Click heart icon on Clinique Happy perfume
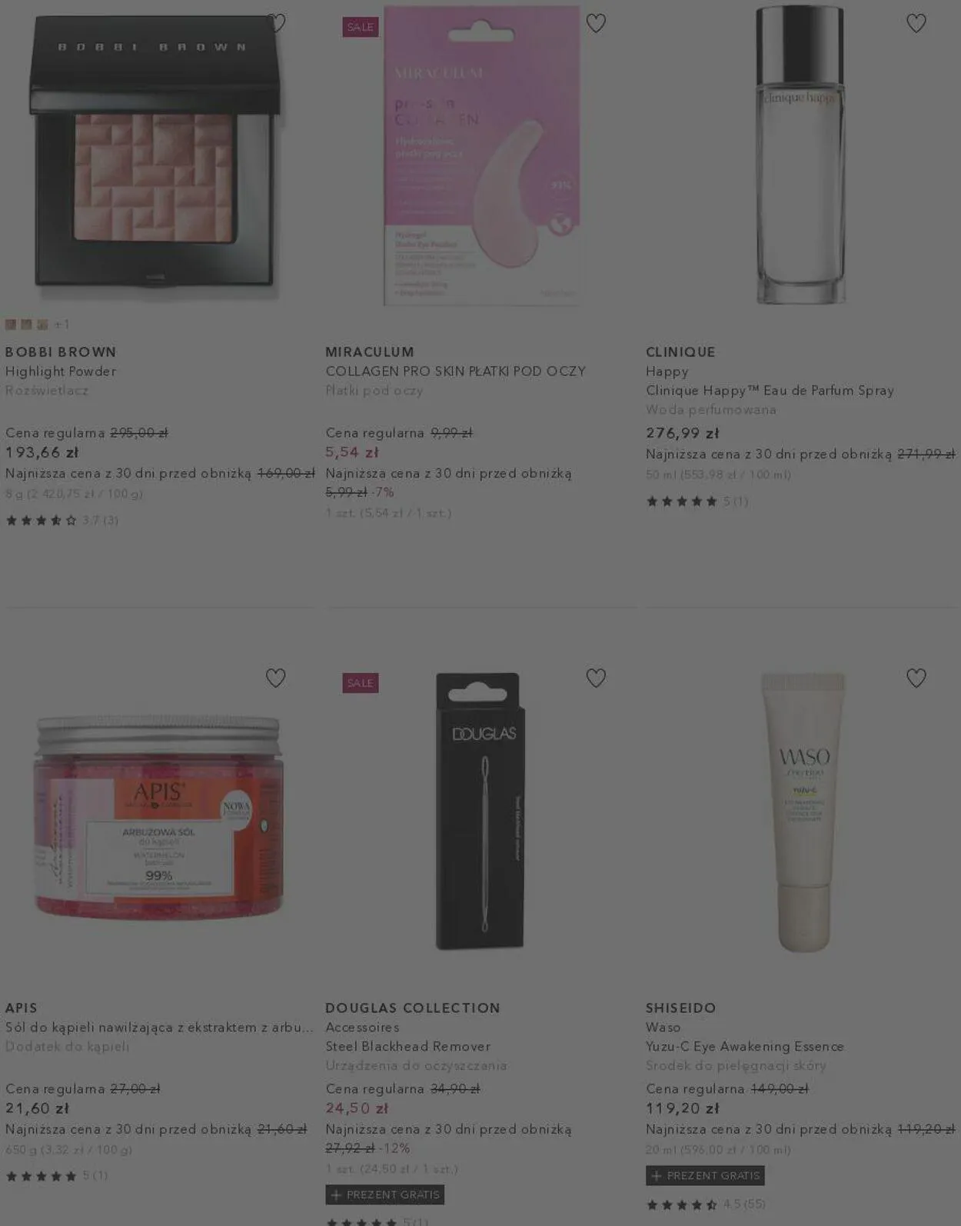 [x=916, y=23]
